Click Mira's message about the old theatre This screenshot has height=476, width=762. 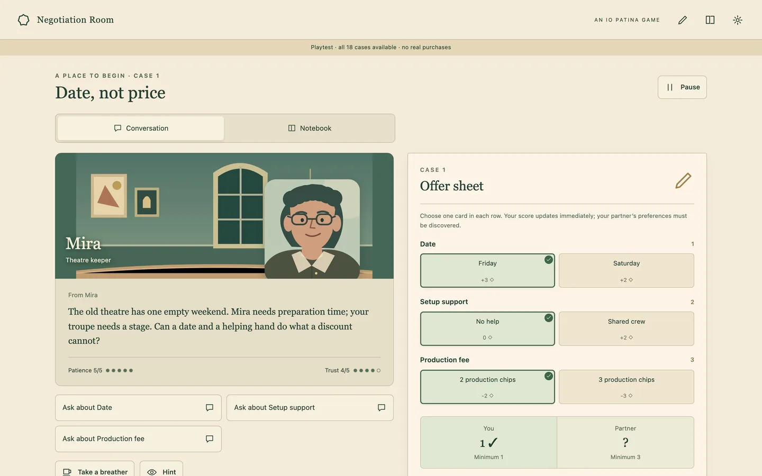coord(219,326)
